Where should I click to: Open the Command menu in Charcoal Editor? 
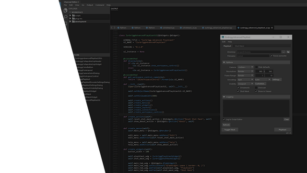[100, 5]
